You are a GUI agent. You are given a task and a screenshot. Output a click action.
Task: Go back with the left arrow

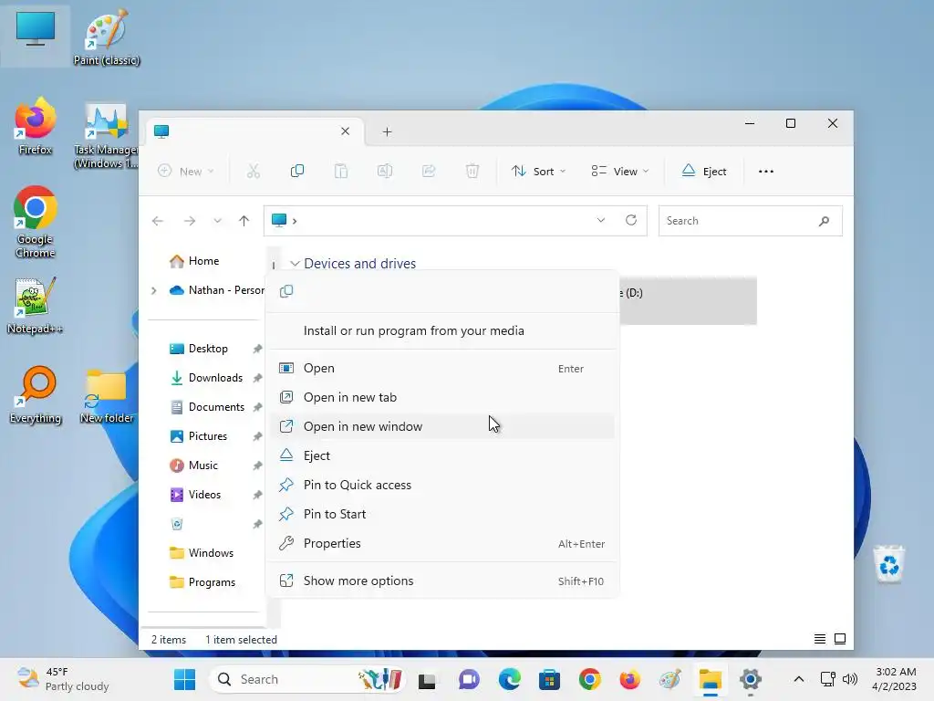157,221
